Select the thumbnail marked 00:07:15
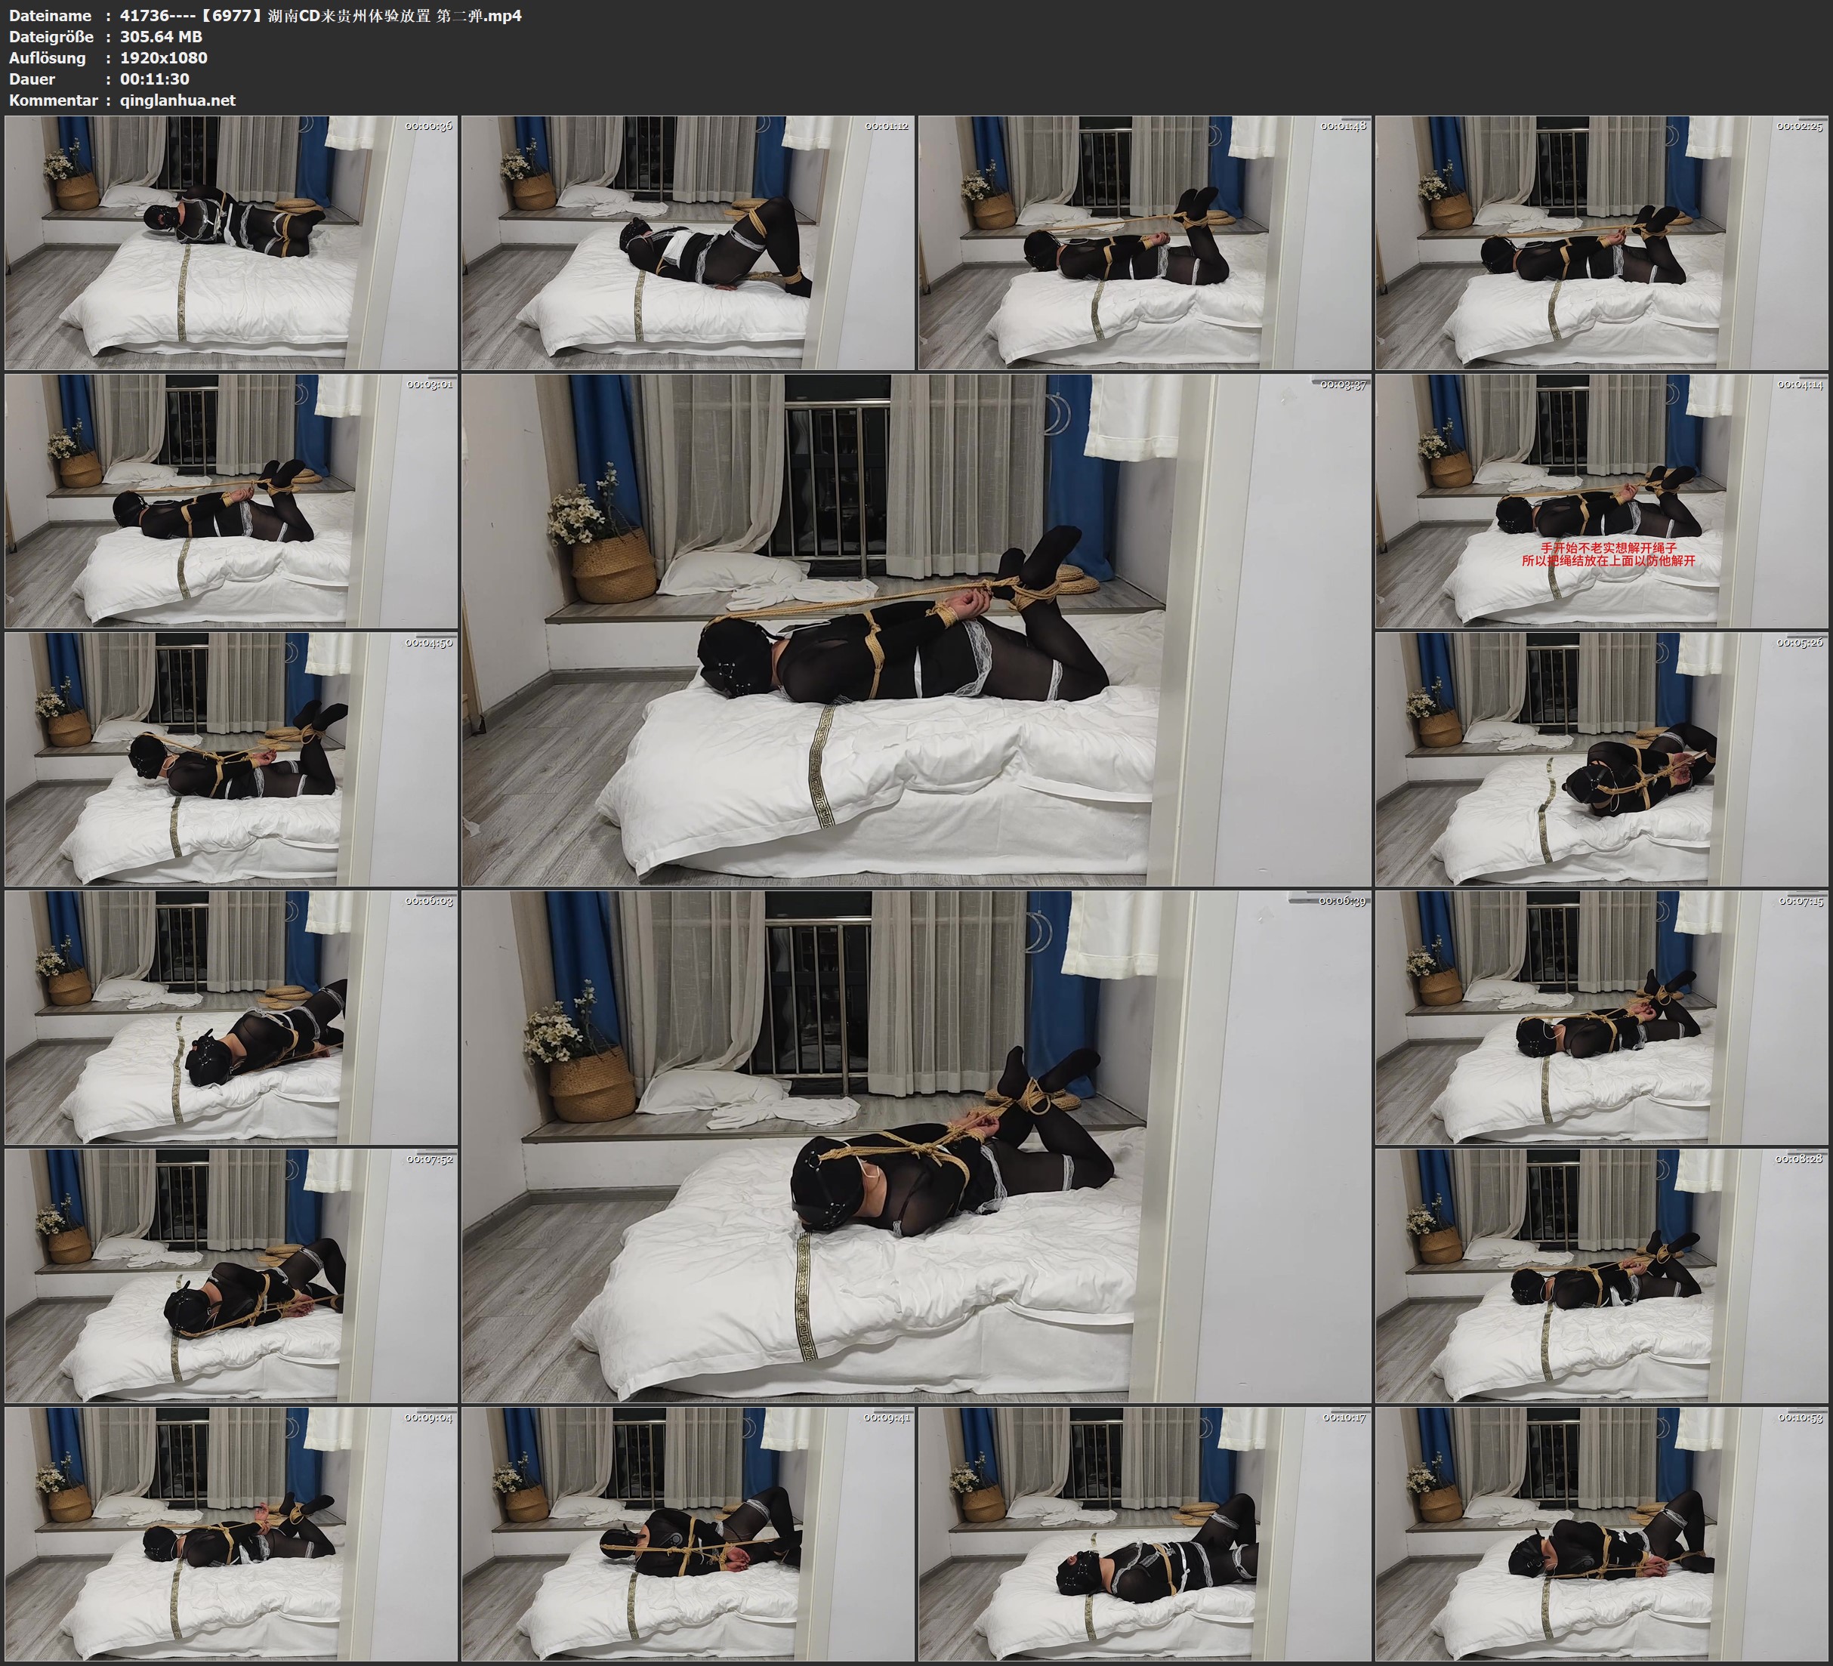This screenshot has height=1666, width=1833. pos(1602,1017)
